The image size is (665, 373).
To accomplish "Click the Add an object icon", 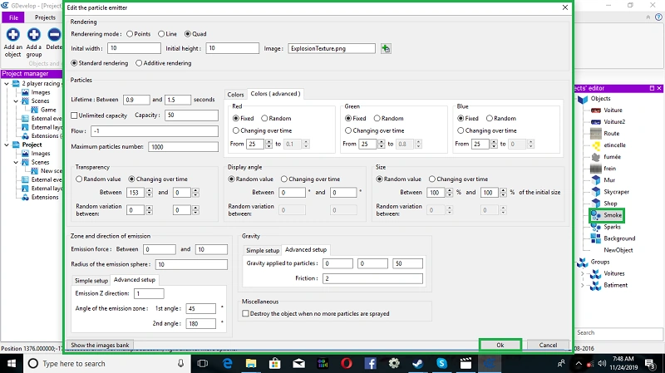I will pos(12,34).
